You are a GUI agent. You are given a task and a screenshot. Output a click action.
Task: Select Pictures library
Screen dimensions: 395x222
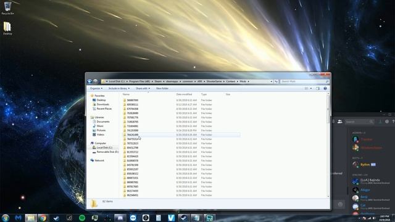99,130
